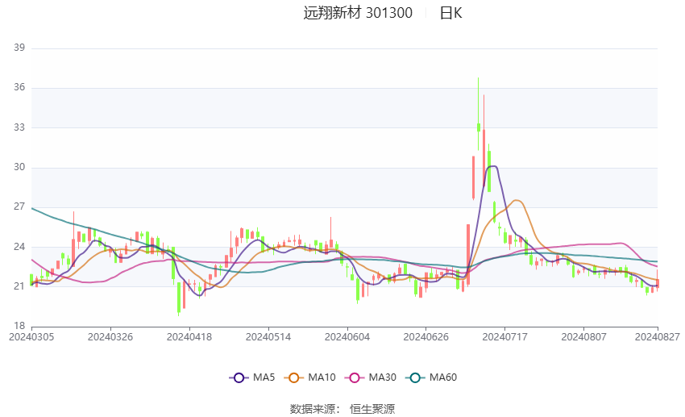Click the chart title 远翔新材 301300
The width and height of the screenshot is (685, 417).
click(x=358, y=13)
